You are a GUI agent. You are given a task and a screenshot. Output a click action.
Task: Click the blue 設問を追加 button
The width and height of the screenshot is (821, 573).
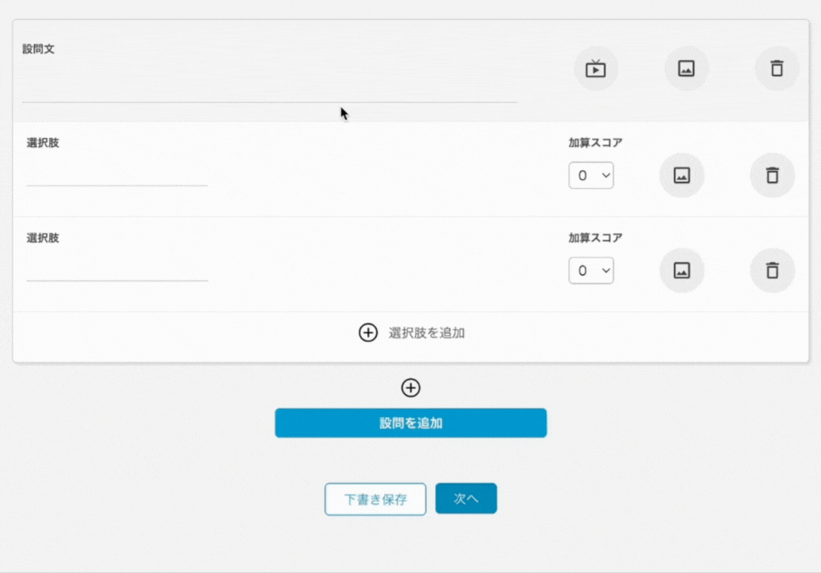click(x=410, y=424)
